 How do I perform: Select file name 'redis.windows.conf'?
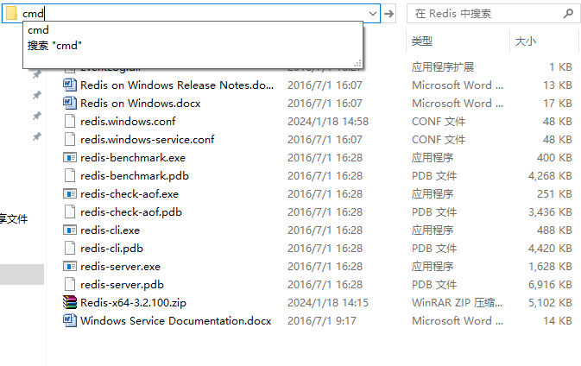click(x=128, y=121)
